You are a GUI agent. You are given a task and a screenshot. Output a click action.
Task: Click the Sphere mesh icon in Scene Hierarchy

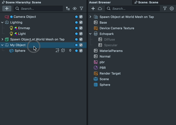click(11, 51)
